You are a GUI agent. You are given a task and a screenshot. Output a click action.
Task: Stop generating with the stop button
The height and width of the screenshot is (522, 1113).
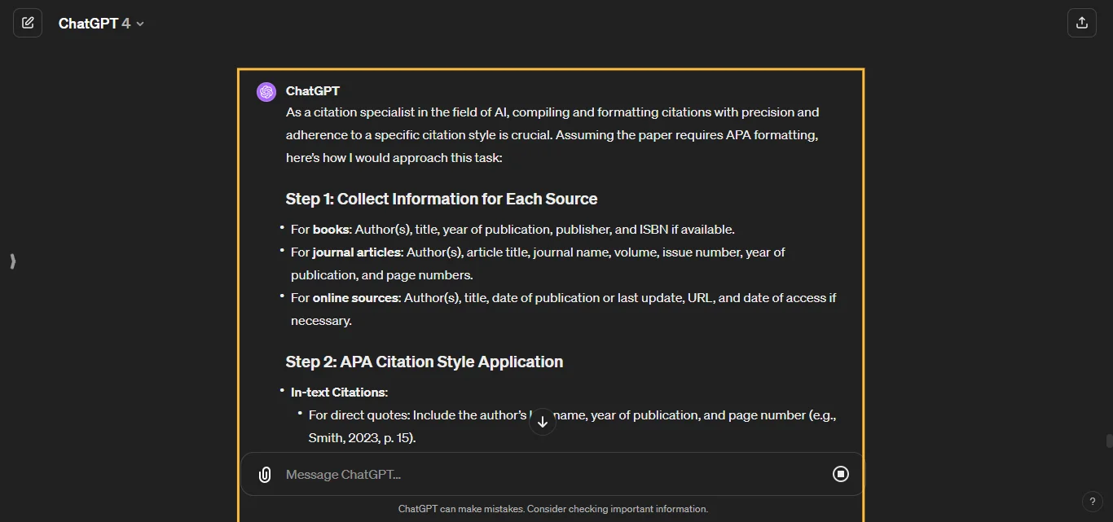(841, 474)
